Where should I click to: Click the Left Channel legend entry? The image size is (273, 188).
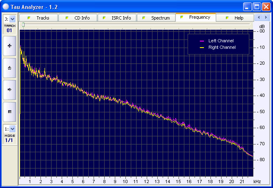pyautogui.click(x=221, y=41)
